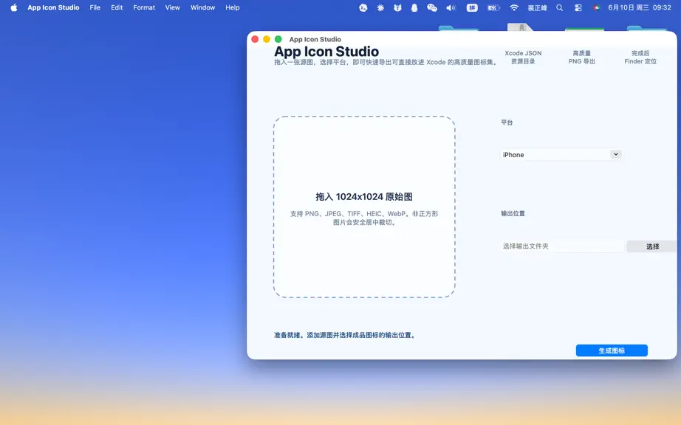Open the Wi-Fi menu
The image size is (681, 425).
click(x=514, y=7)
